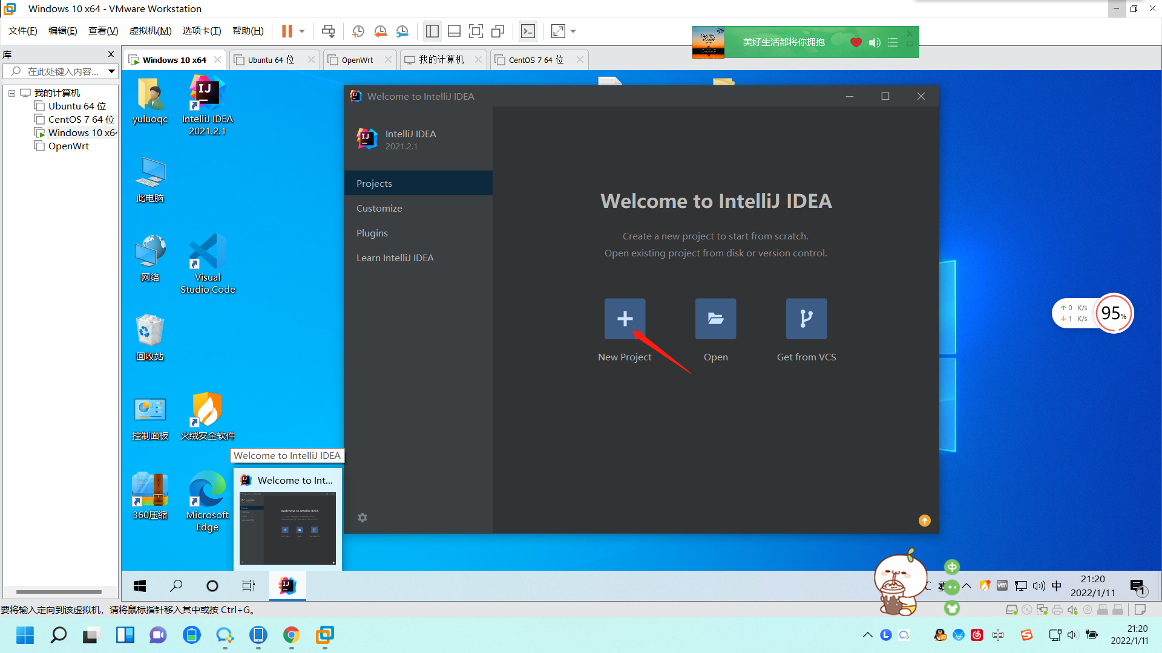Close the library panel with its X
1162x653 pixels.
111,54
